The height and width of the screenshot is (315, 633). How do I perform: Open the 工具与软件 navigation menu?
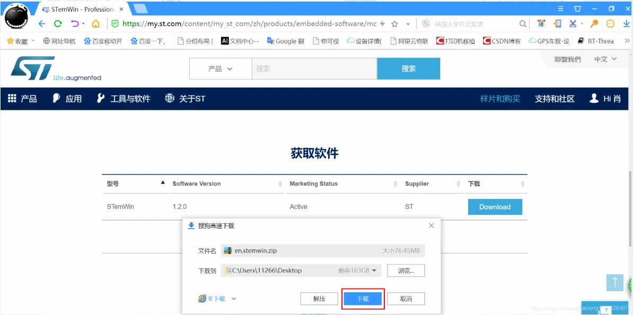124,99
